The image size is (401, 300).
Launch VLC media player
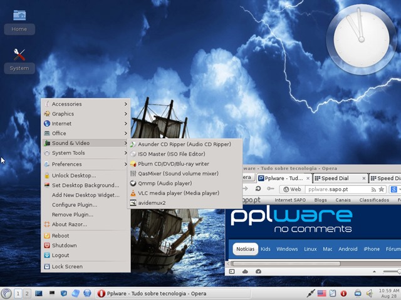click(x=184, y=193)
